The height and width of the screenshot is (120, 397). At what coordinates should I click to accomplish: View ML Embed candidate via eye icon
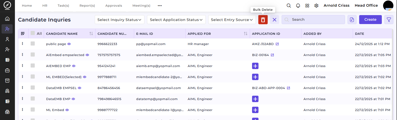click(x=67, y=110)
